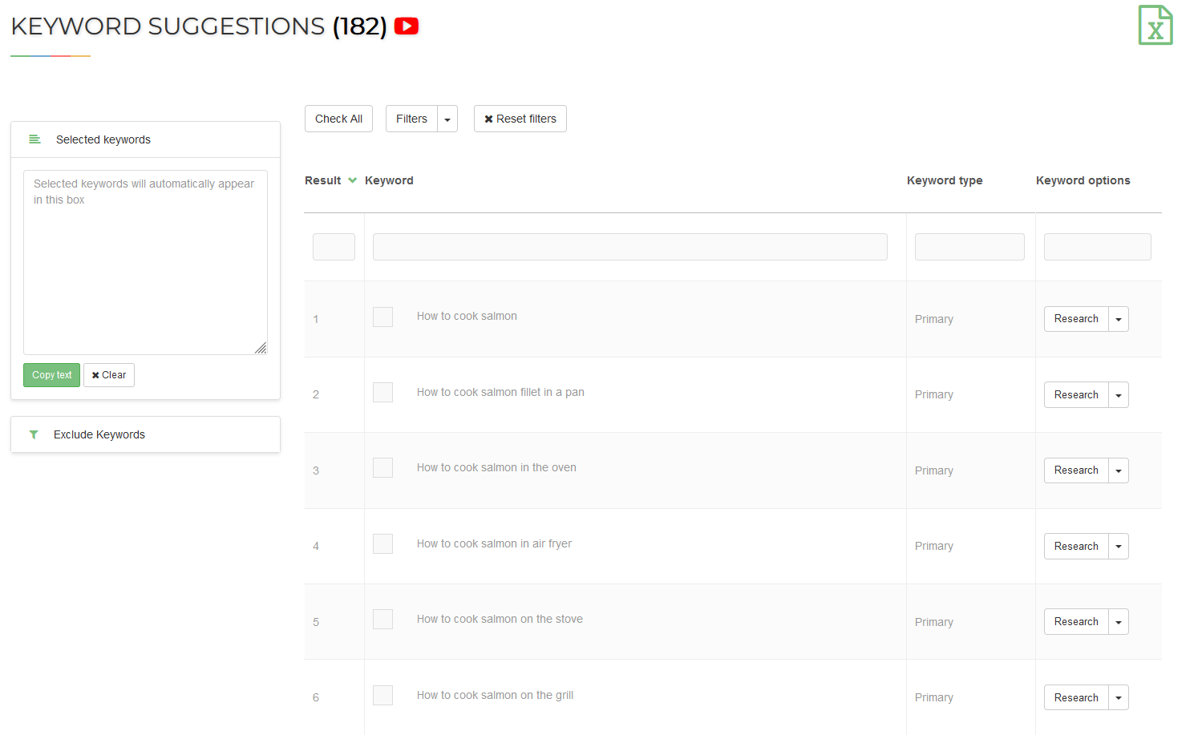1202x735 pixels.
Task: Open Research options arrow for result 1
Action: point(1119,319)
